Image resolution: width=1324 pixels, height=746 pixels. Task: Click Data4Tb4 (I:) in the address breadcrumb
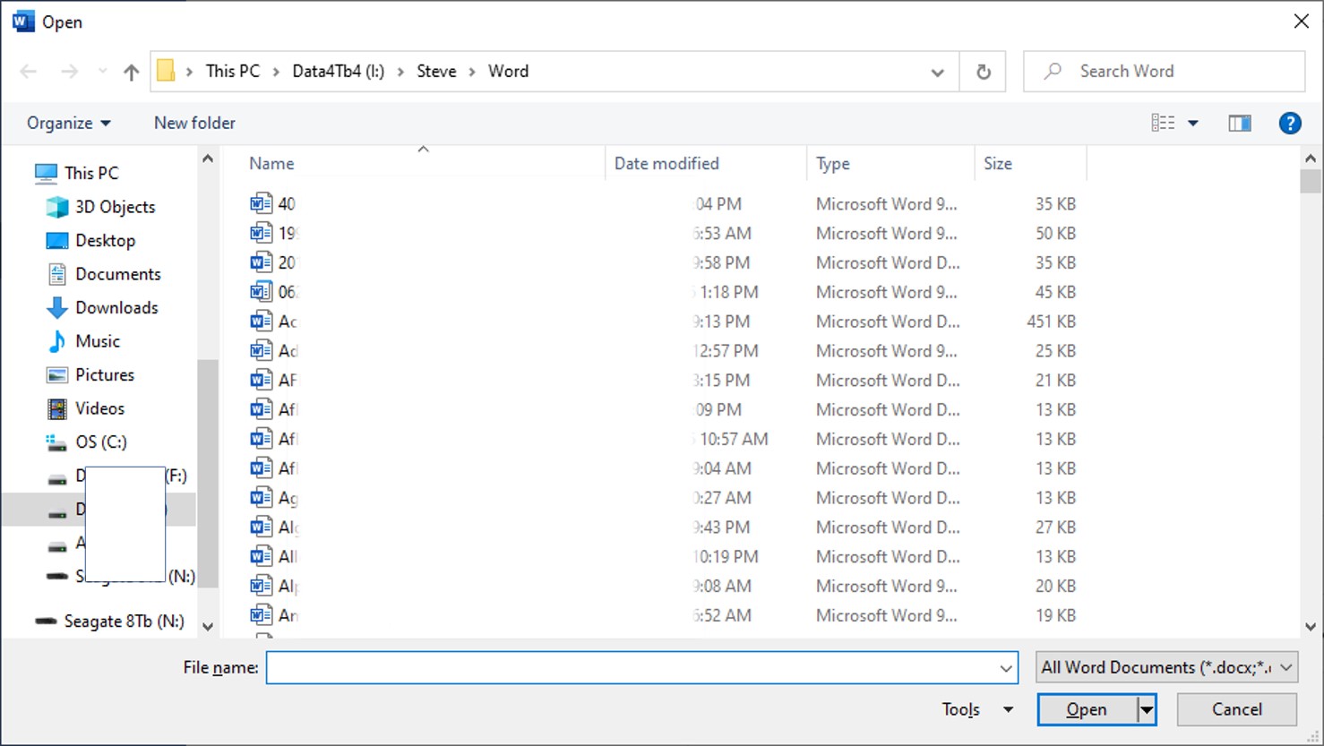pyautogui.click(x=339, y=72)
